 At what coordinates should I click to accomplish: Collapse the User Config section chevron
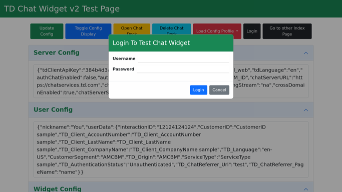pos(306,110)
